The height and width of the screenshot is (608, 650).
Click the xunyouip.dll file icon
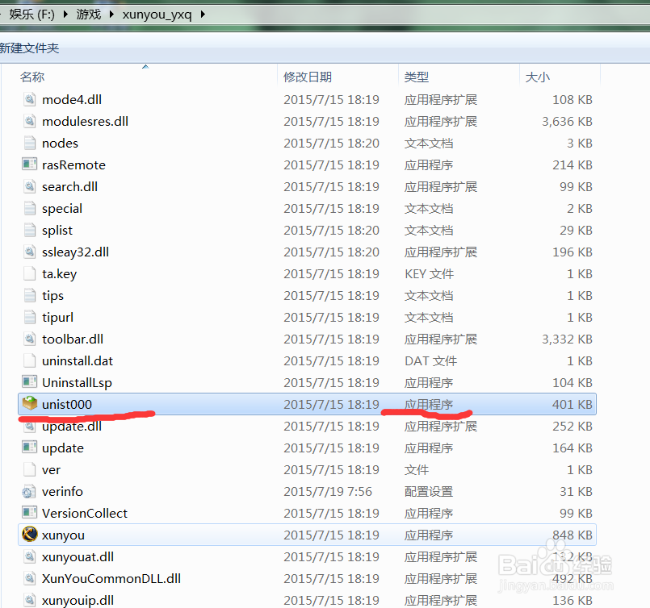click(x=29, y=600)
